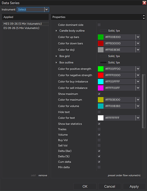This screenshot has width=147, height=191.
Task: Click the cyan buy imbalance swatch
Action: click(100, 82)
